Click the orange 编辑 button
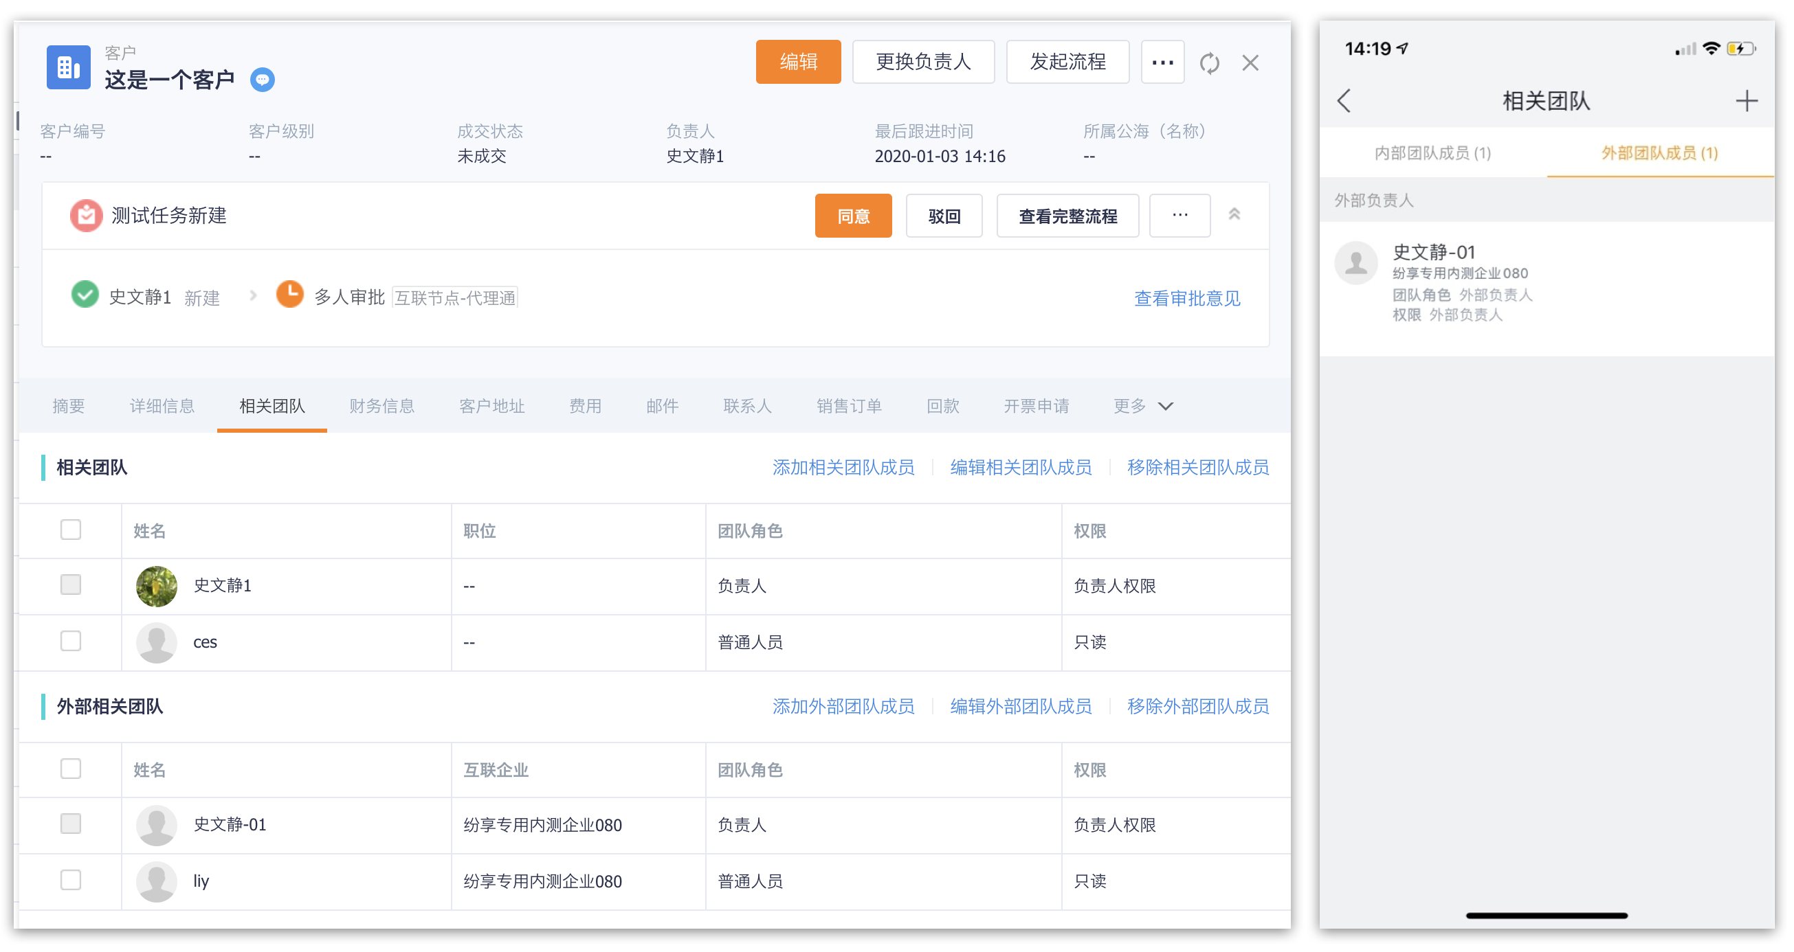Screen dimensions: 1794x952 point(799,62)
